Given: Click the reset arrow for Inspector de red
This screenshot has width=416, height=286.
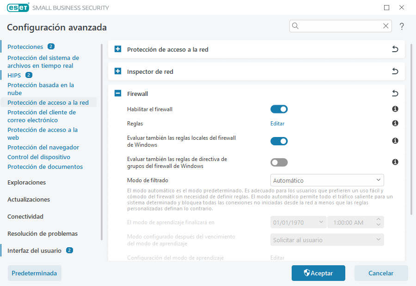Looking at the screenshot, I should pos(395,71).
